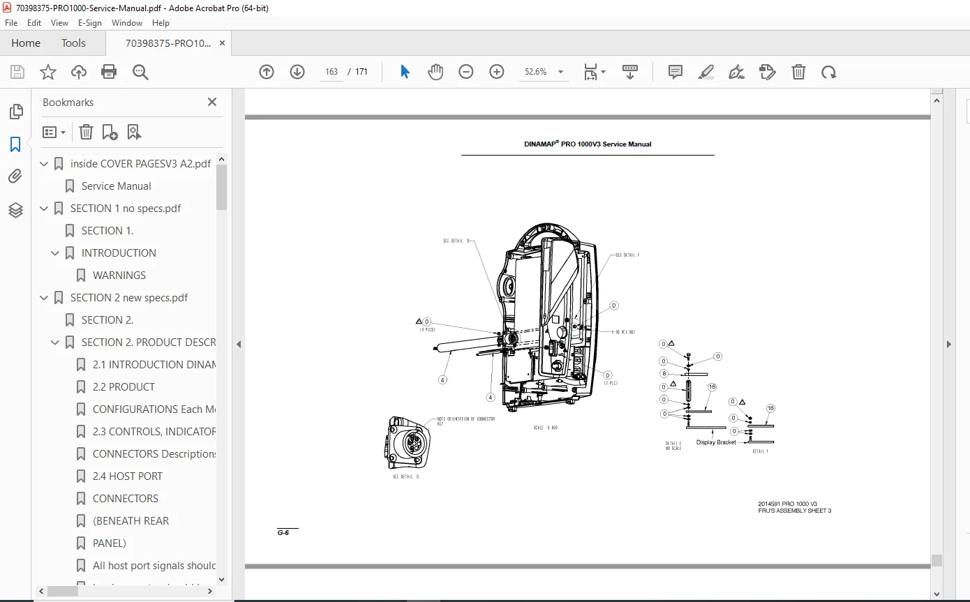
Task: Collapse left navigation pane arrow
Action: (239, 344)
